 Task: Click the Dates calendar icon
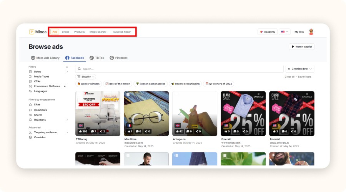click(30, 72)
